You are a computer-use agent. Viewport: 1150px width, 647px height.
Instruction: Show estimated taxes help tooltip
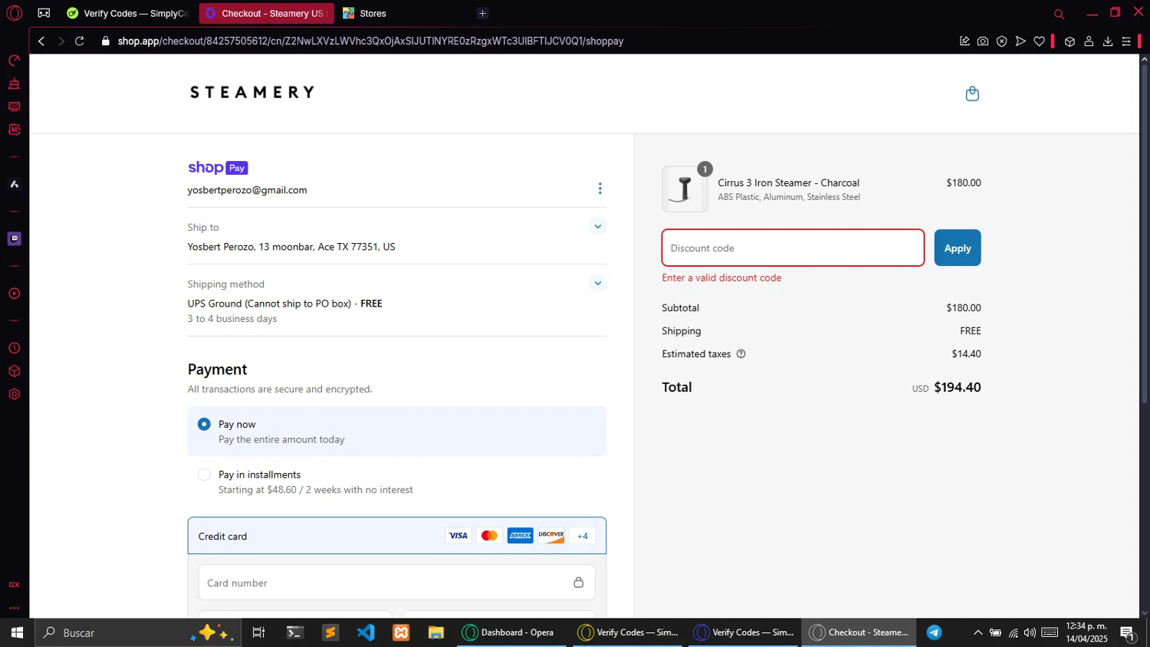741,353
